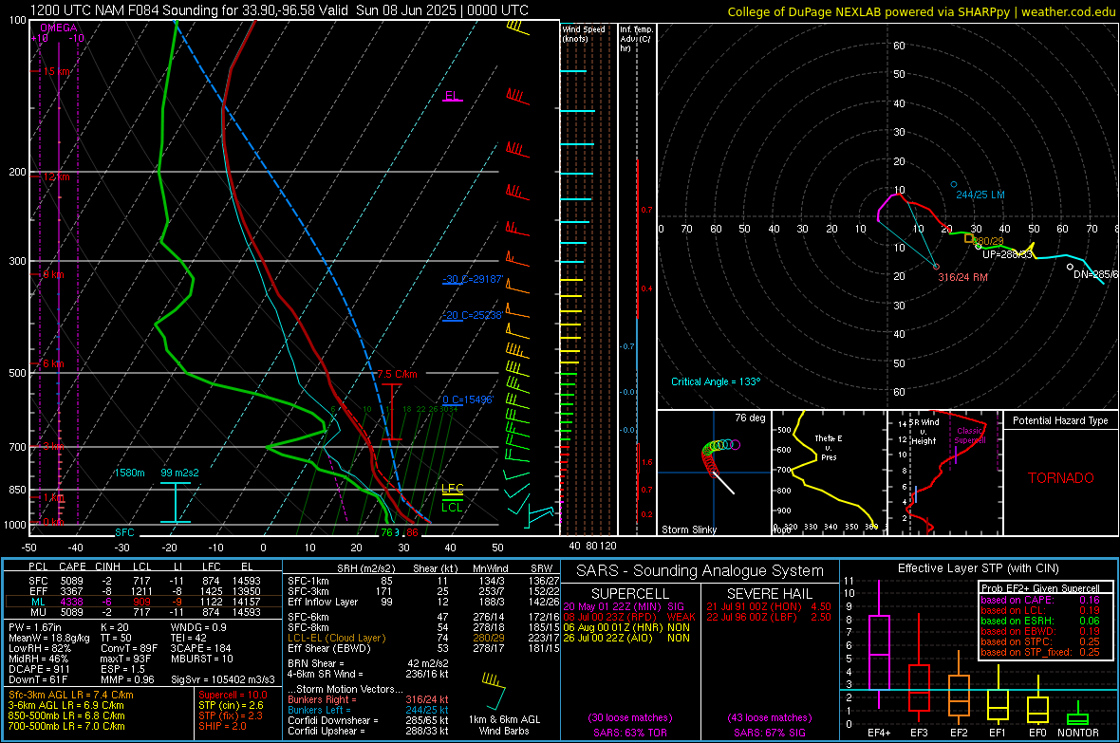Click the LFC label on skew-T
Screen dimensions: 1120x743
click(452, 489)
